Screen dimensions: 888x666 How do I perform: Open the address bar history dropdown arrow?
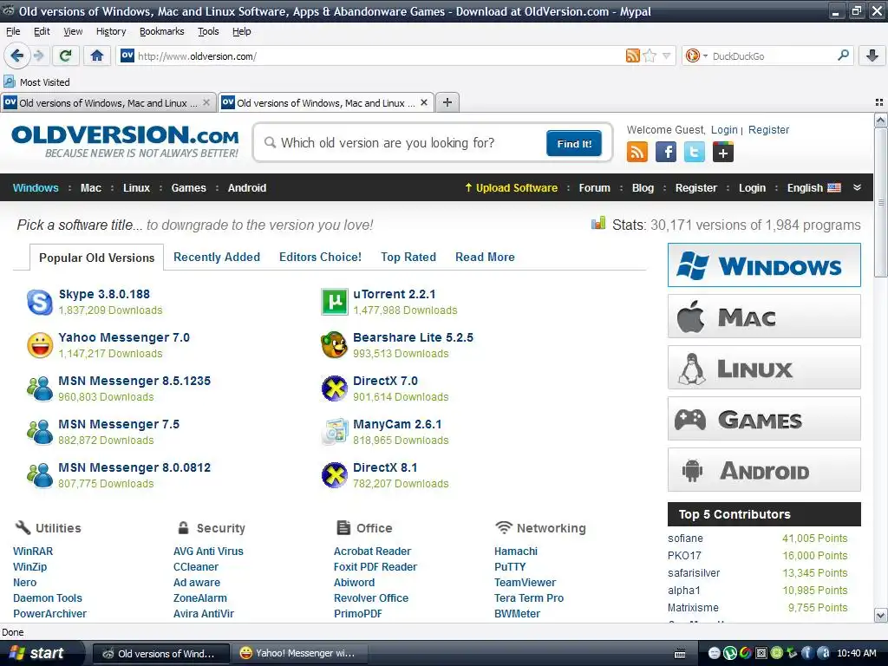pyautogui.click(x=667, y=55)
